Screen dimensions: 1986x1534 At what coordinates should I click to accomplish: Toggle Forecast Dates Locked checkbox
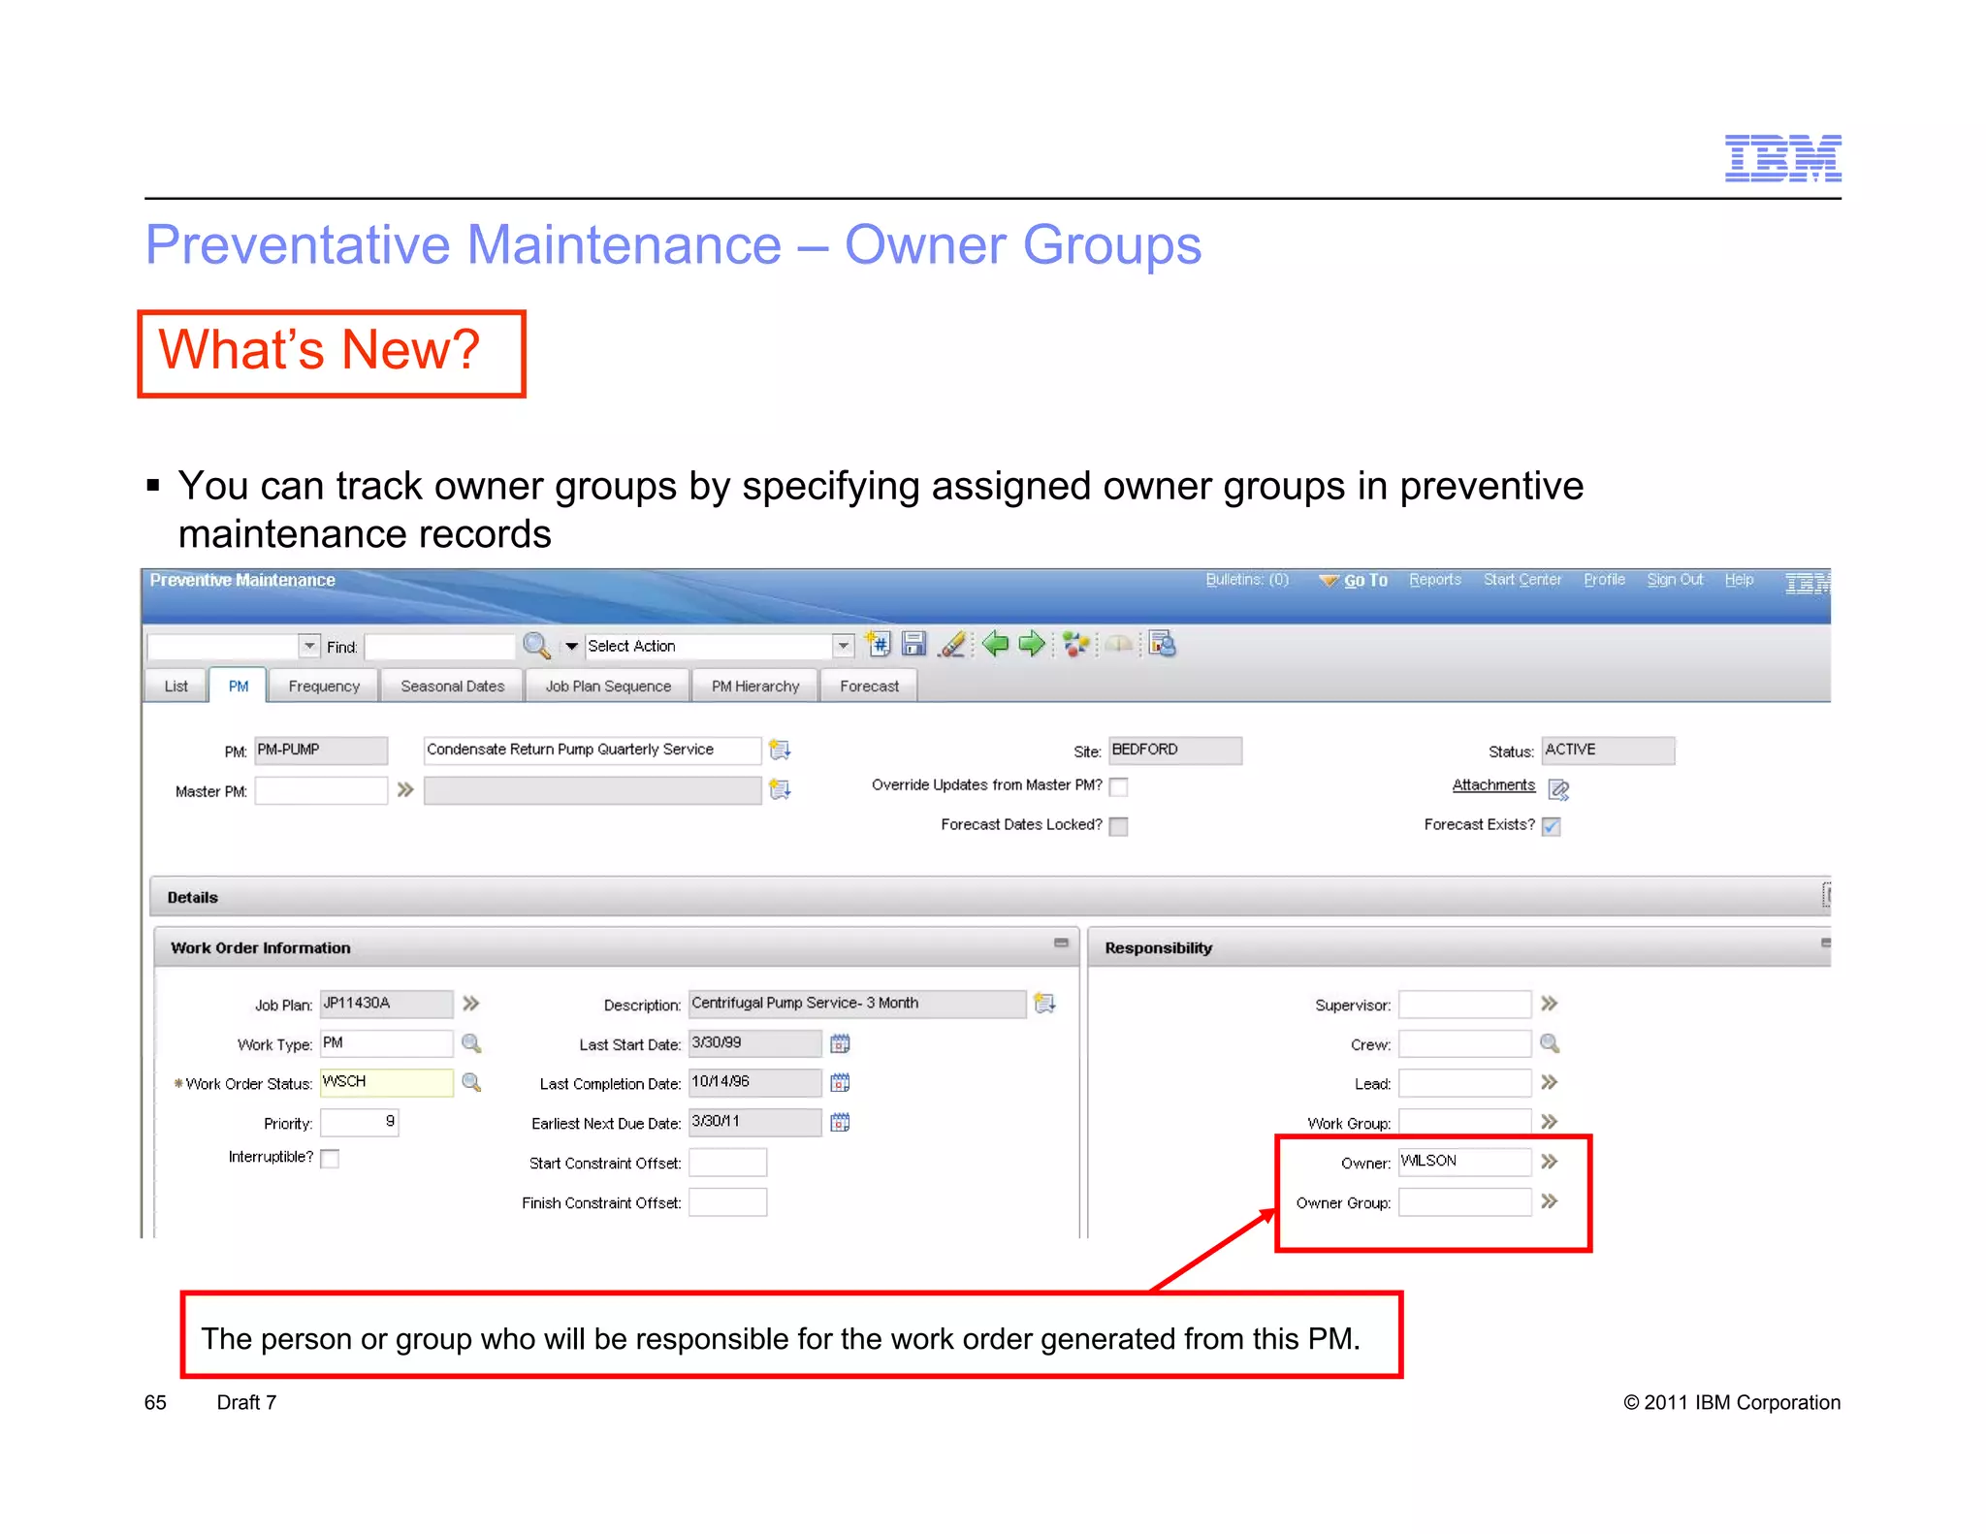1118,826
